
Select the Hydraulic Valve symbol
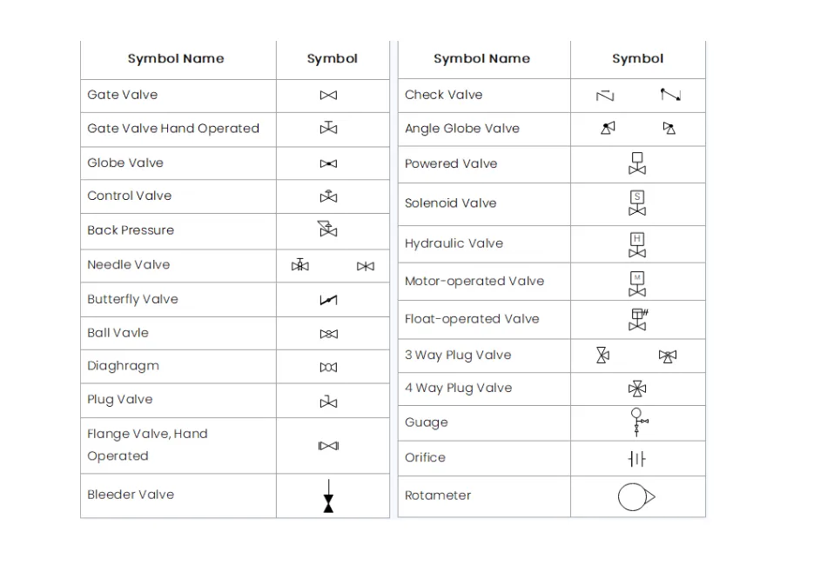coord(637,244)
